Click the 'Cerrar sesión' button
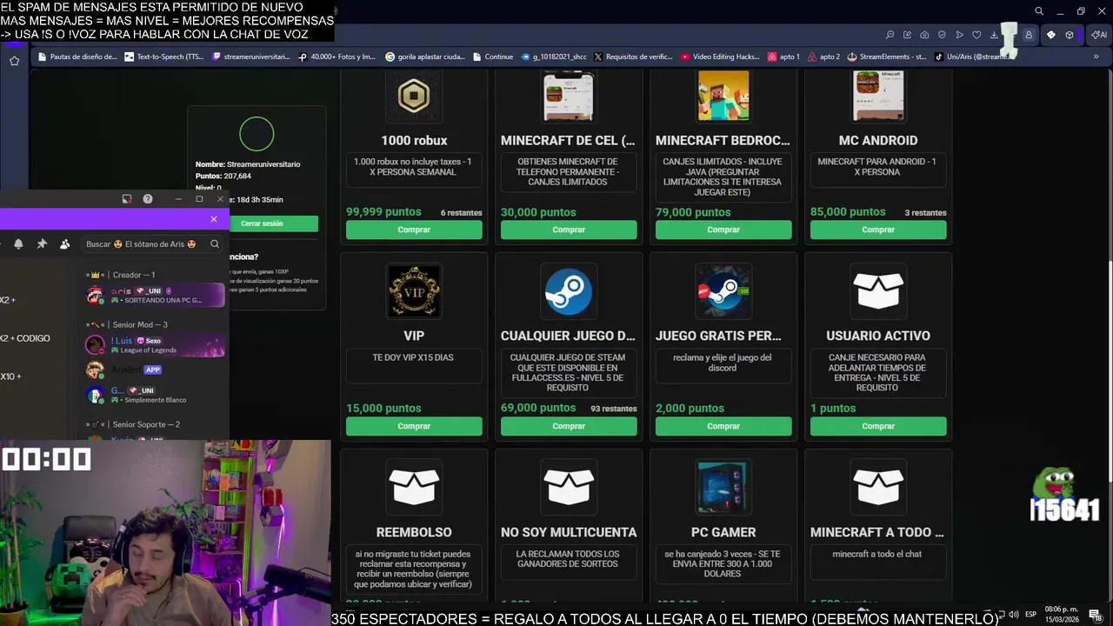Image resolution: width=1113 pixels, height=626 pixels. click(262, 223)
